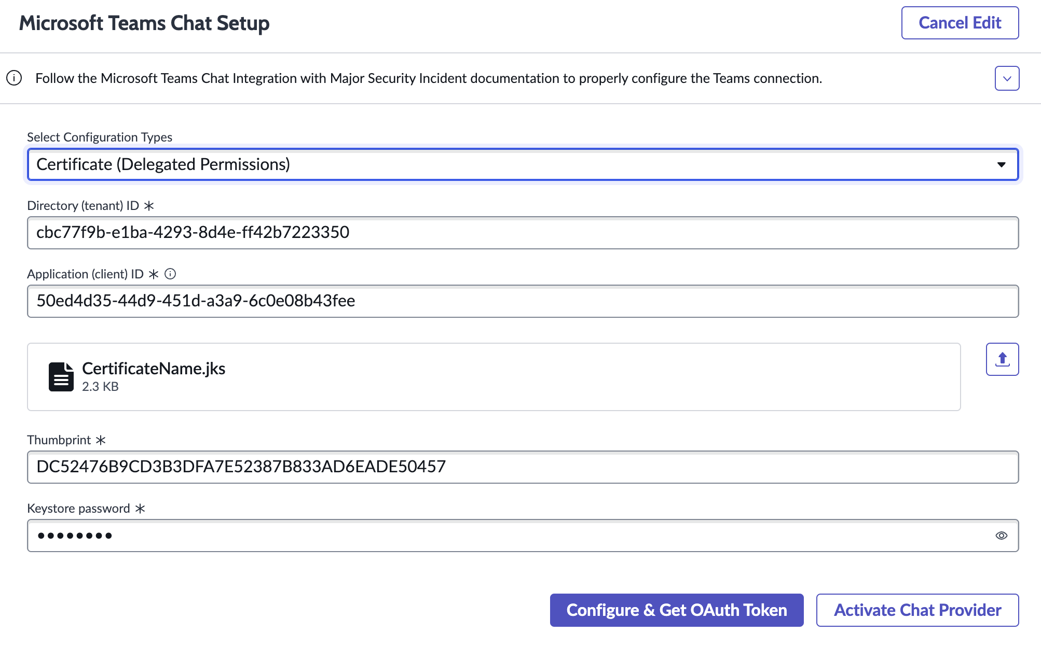Click the info icon before the documentation notice
The width and height of the screenshot is (1041, 647).
[x=14, y=78]
